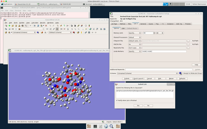Image resolution: width=207 pixels, height=129 pixels.
Task: Click the web browser globe icon in dock
Action: [x=106, y=126]
